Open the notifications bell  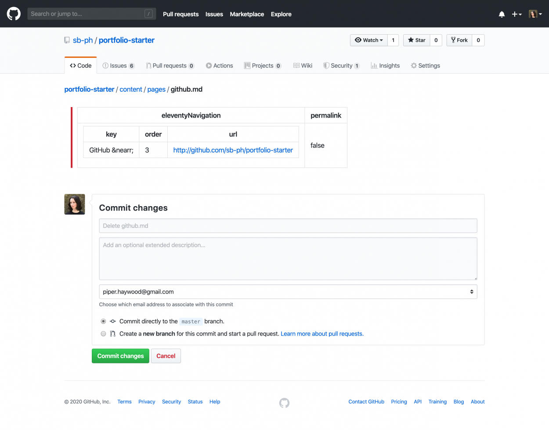502,14
